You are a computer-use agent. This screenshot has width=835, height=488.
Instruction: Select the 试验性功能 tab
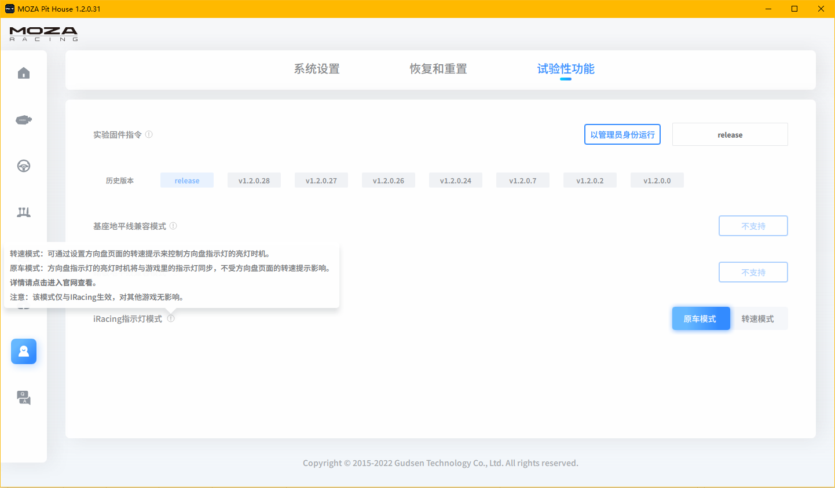(x=566, y=69)
